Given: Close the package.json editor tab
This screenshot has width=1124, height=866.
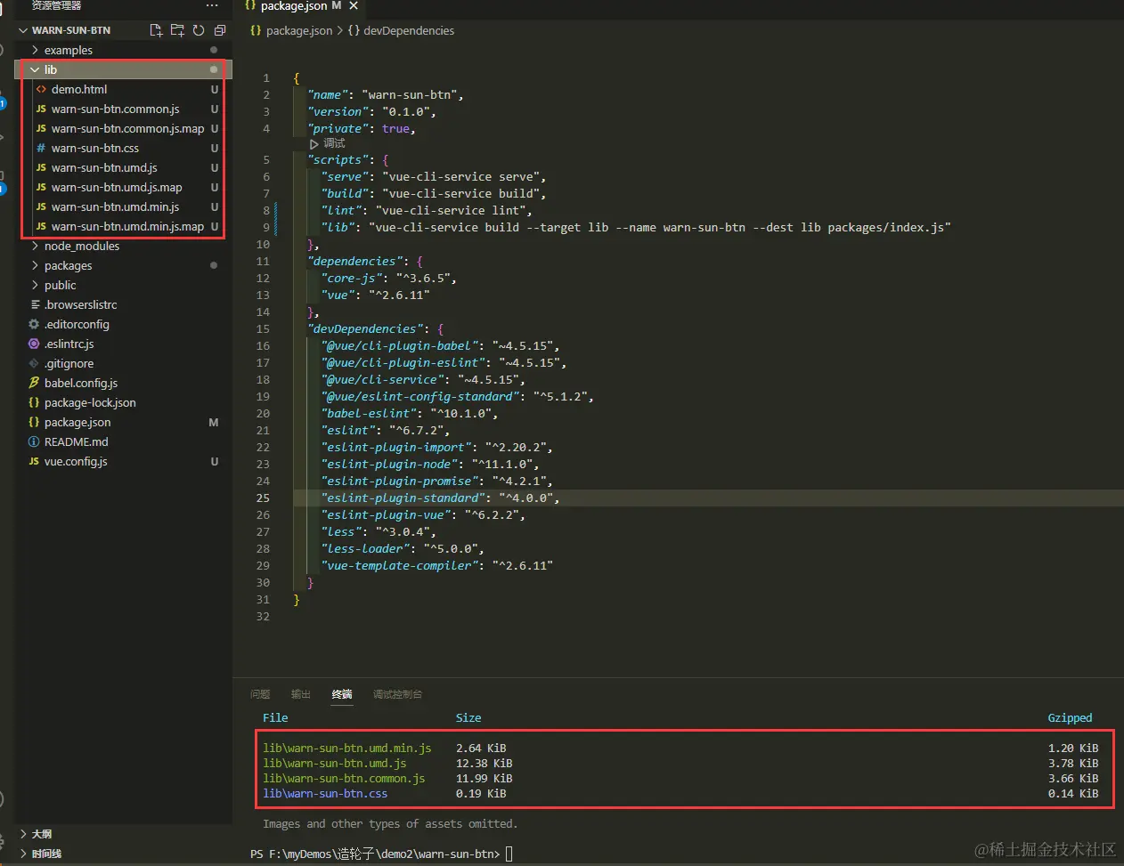Looking at the screenshot, I should 354,5.
